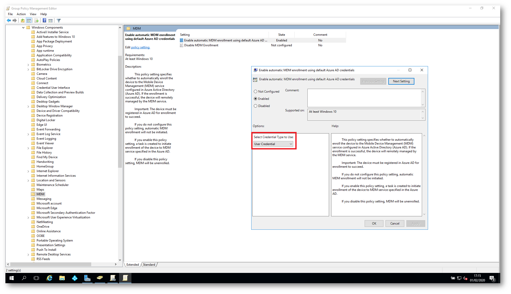Open the notification center icon in the system tray
This screenshot has width=511, height=294.
(492, 278)
